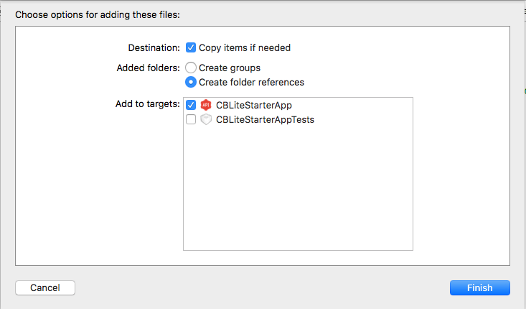Click the Create groups label text
This screenshot has height=309, width=526.
coord(230,68)
